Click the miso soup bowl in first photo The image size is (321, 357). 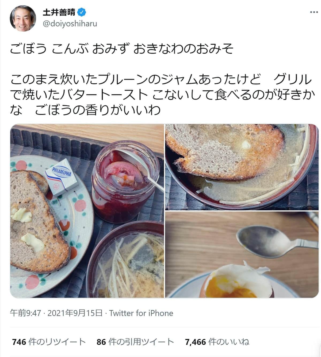126,259
